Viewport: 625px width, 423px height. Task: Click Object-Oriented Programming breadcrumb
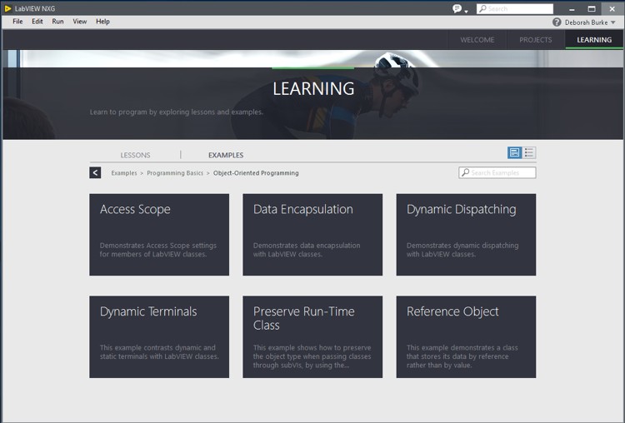[x=256, y=173]
